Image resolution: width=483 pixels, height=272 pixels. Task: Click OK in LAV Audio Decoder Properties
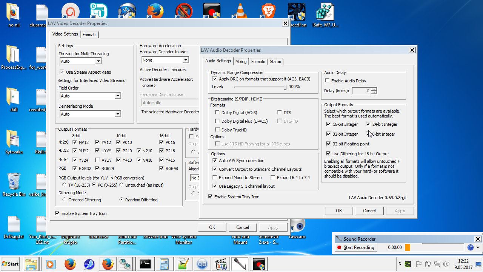338,211
